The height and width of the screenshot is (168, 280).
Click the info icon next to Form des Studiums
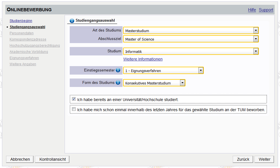tap(118, 82)
